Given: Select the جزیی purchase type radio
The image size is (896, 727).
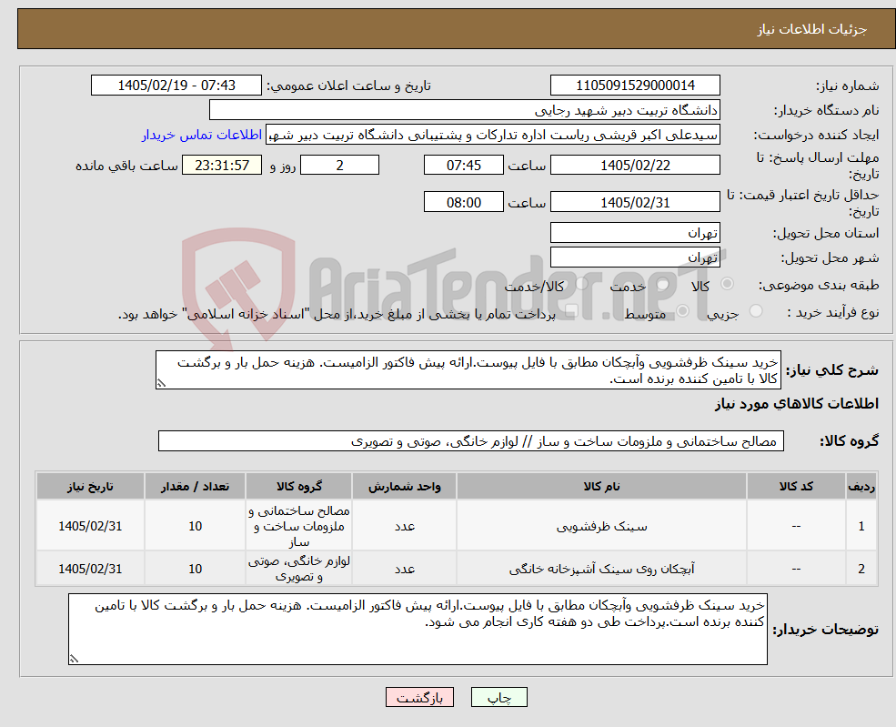Looking at the screenshot, I should tap(755, 311).
